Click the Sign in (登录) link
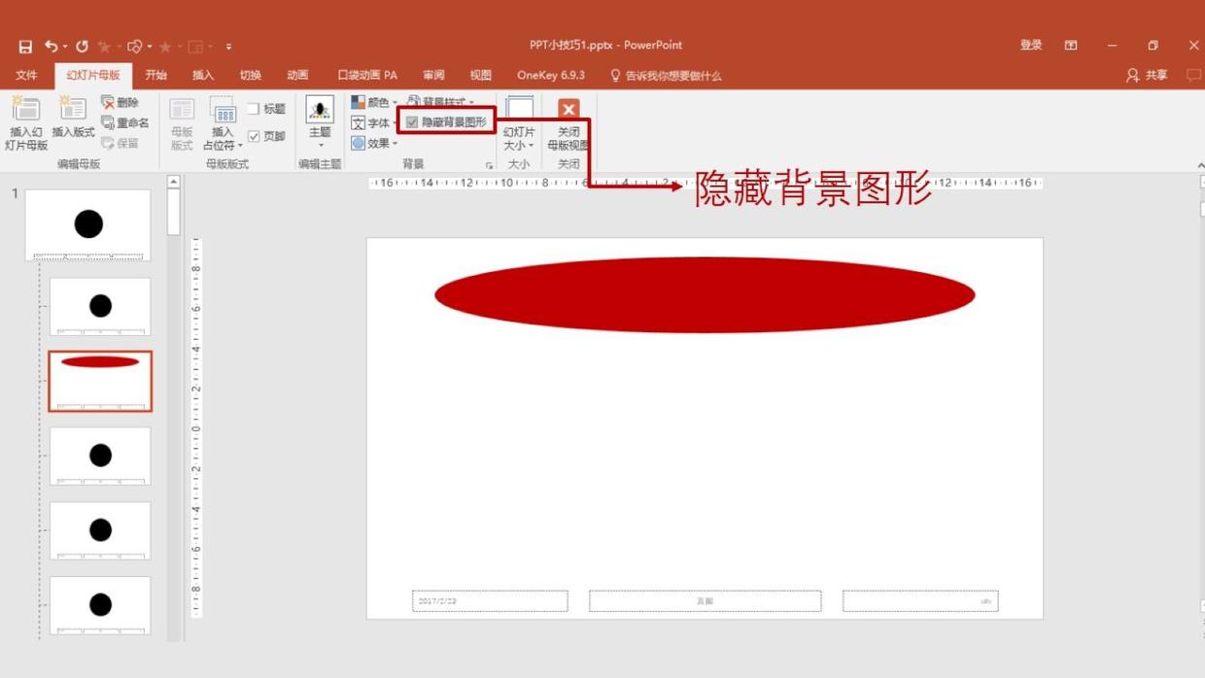The width and height of the screenshot is (1205, 678). click(1031, 45)
